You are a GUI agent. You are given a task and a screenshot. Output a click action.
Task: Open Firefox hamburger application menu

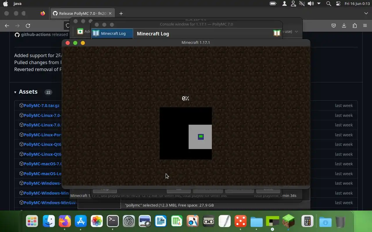click(x=365, y=26)
